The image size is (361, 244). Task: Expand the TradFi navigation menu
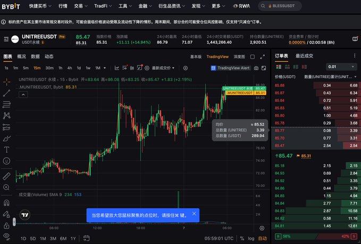tap(103, 6)
